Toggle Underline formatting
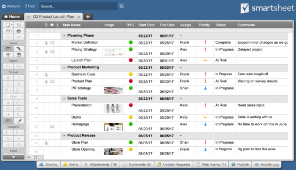Image resolution: width=296 pixels, height=170 pixels. tap(8, 84)
